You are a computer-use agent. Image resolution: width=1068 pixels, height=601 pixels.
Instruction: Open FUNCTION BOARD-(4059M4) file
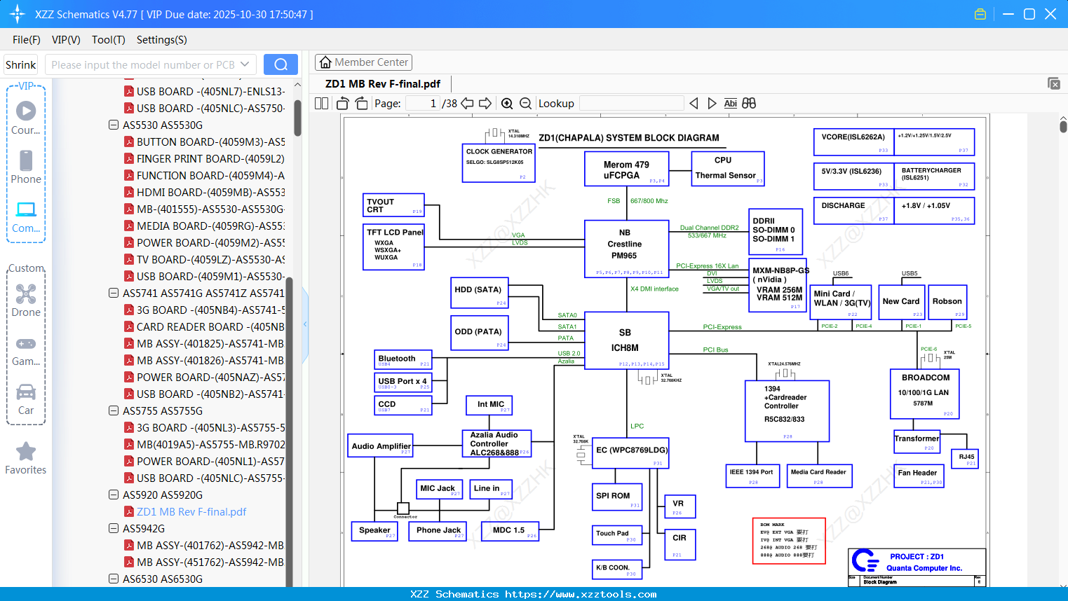210,175
